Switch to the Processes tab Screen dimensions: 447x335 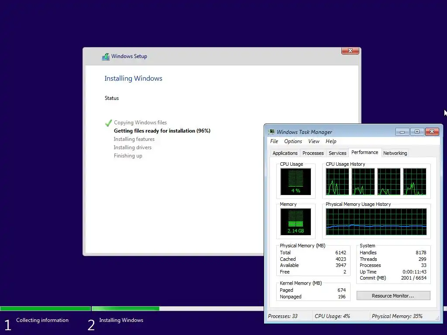point(313,153)
